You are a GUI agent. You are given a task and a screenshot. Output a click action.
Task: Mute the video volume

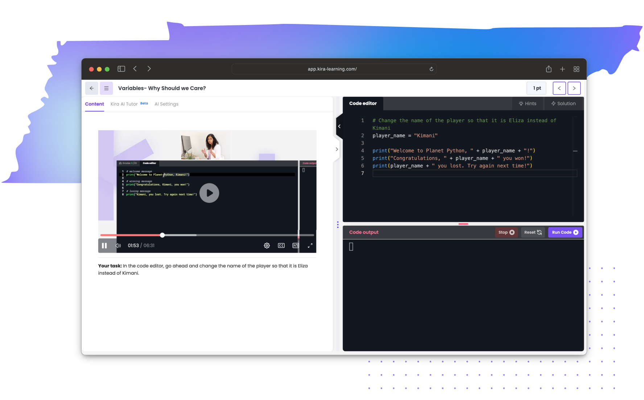click(x=118, y=246)
